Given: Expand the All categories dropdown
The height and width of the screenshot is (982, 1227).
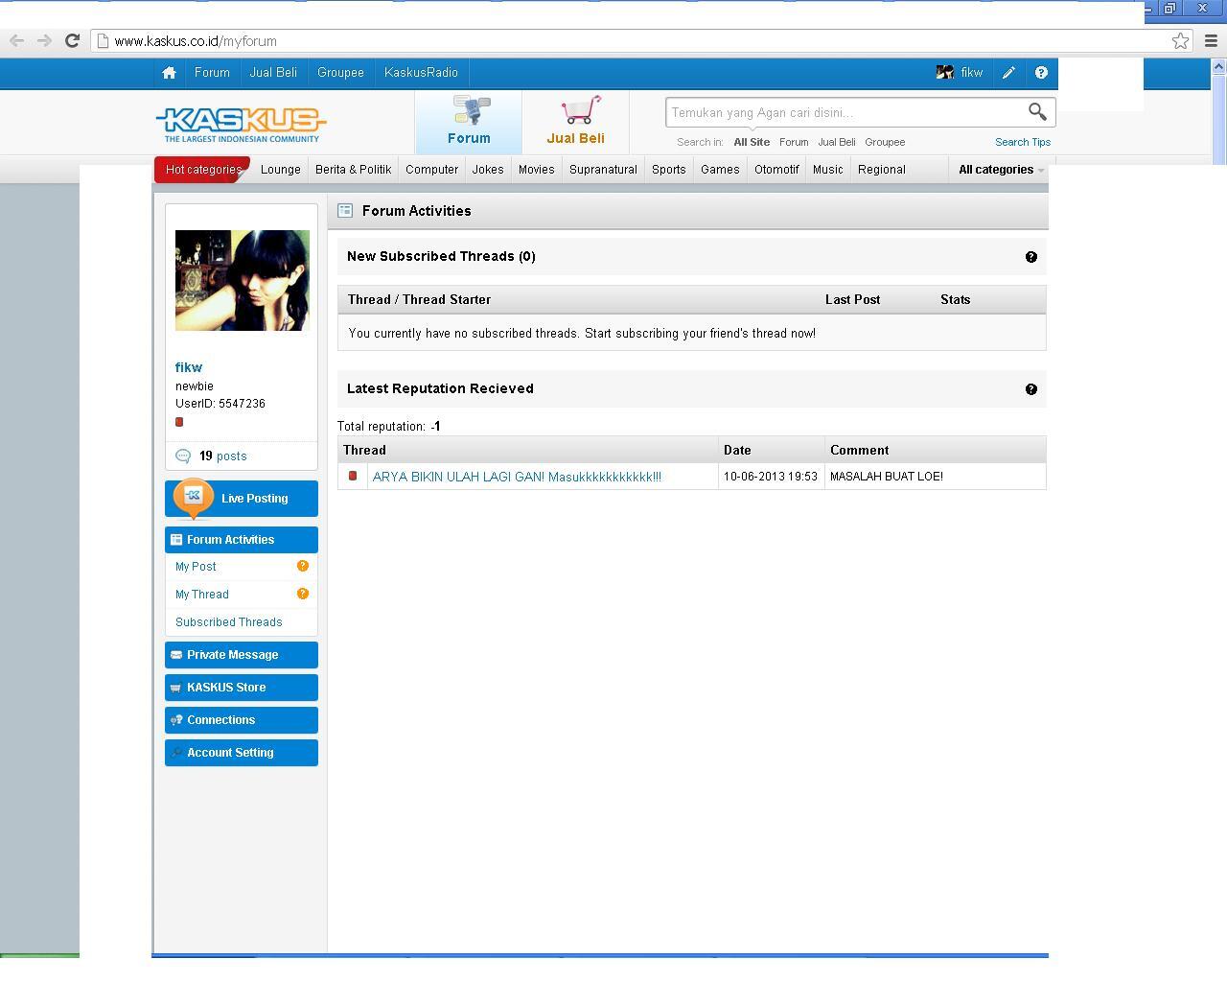Looking at the screenshot, I should click(x=1001, y=170).
